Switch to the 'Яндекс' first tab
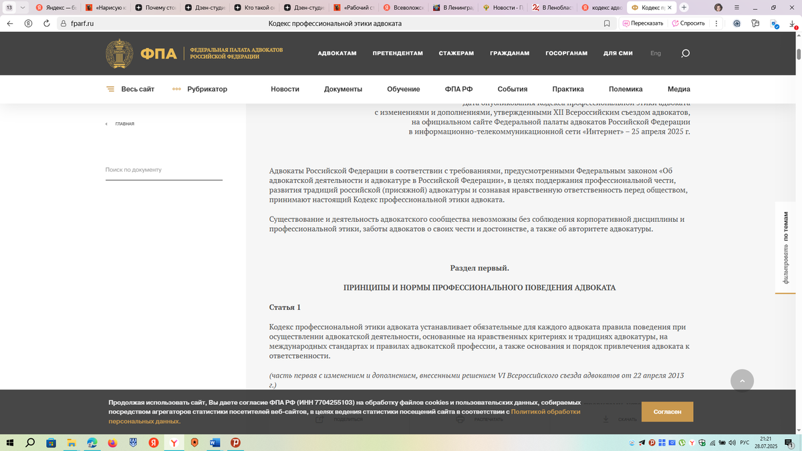 tap(55, 7)
